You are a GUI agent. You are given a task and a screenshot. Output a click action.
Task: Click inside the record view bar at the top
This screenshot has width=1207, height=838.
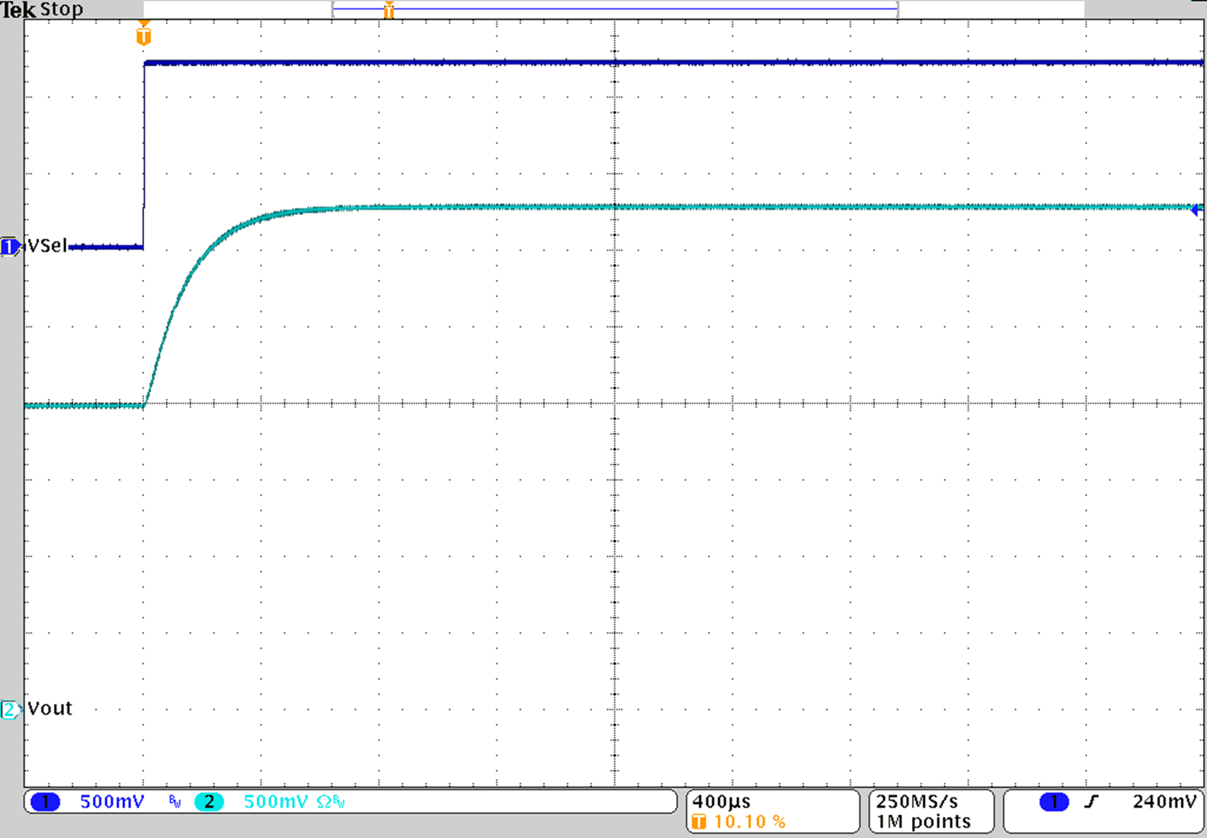[x=603, y=9]
